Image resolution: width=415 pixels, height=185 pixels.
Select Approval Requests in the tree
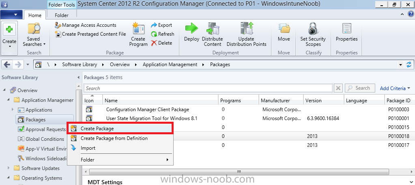pyautogui.click(x=42, y=129)
